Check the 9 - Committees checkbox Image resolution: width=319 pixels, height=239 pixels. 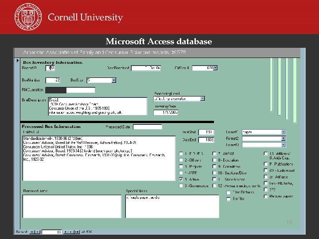click(214, 166)
